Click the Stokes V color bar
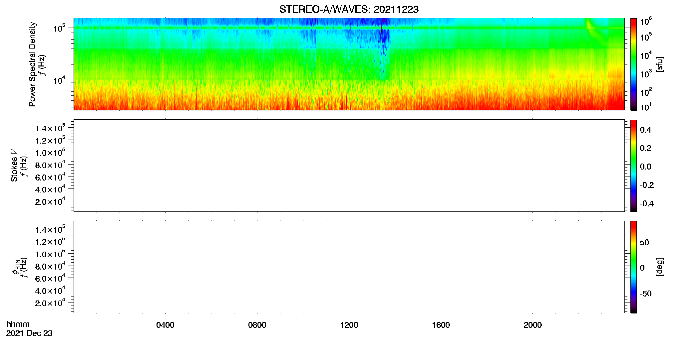This screenshot has height=359, width=698. (634, 166)
